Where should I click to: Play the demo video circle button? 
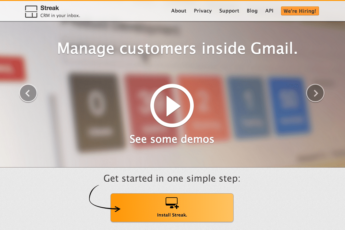172,106
